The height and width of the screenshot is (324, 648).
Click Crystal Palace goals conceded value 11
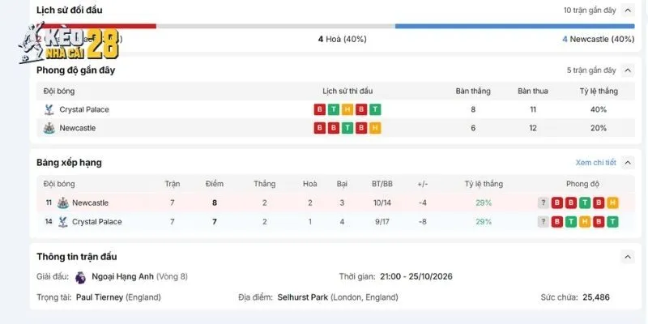point(533,109)
